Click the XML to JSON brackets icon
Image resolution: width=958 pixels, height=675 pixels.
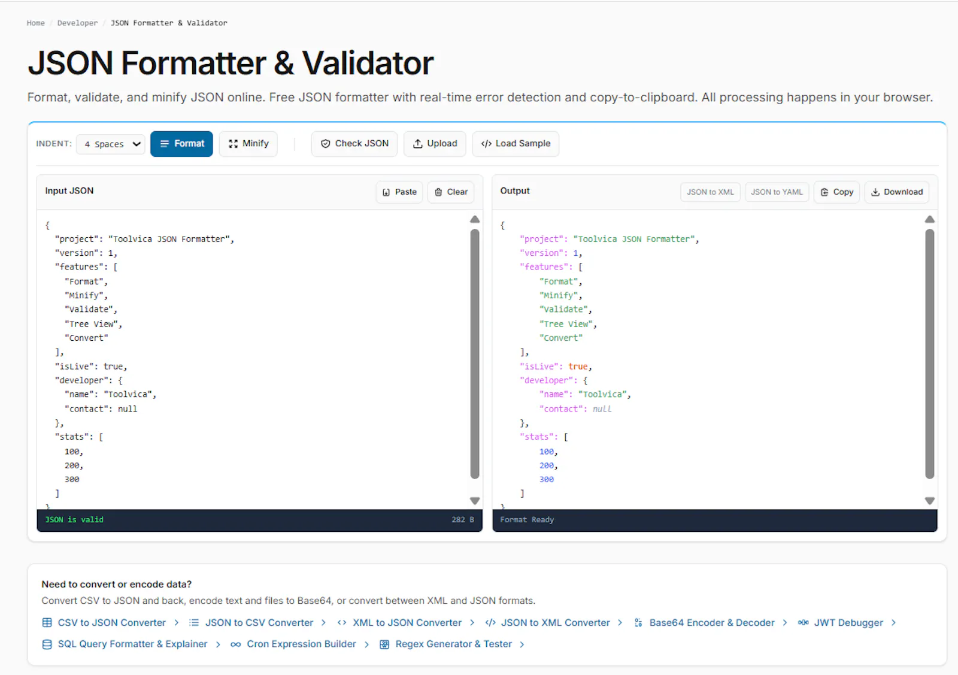click(x=342, y=623)
